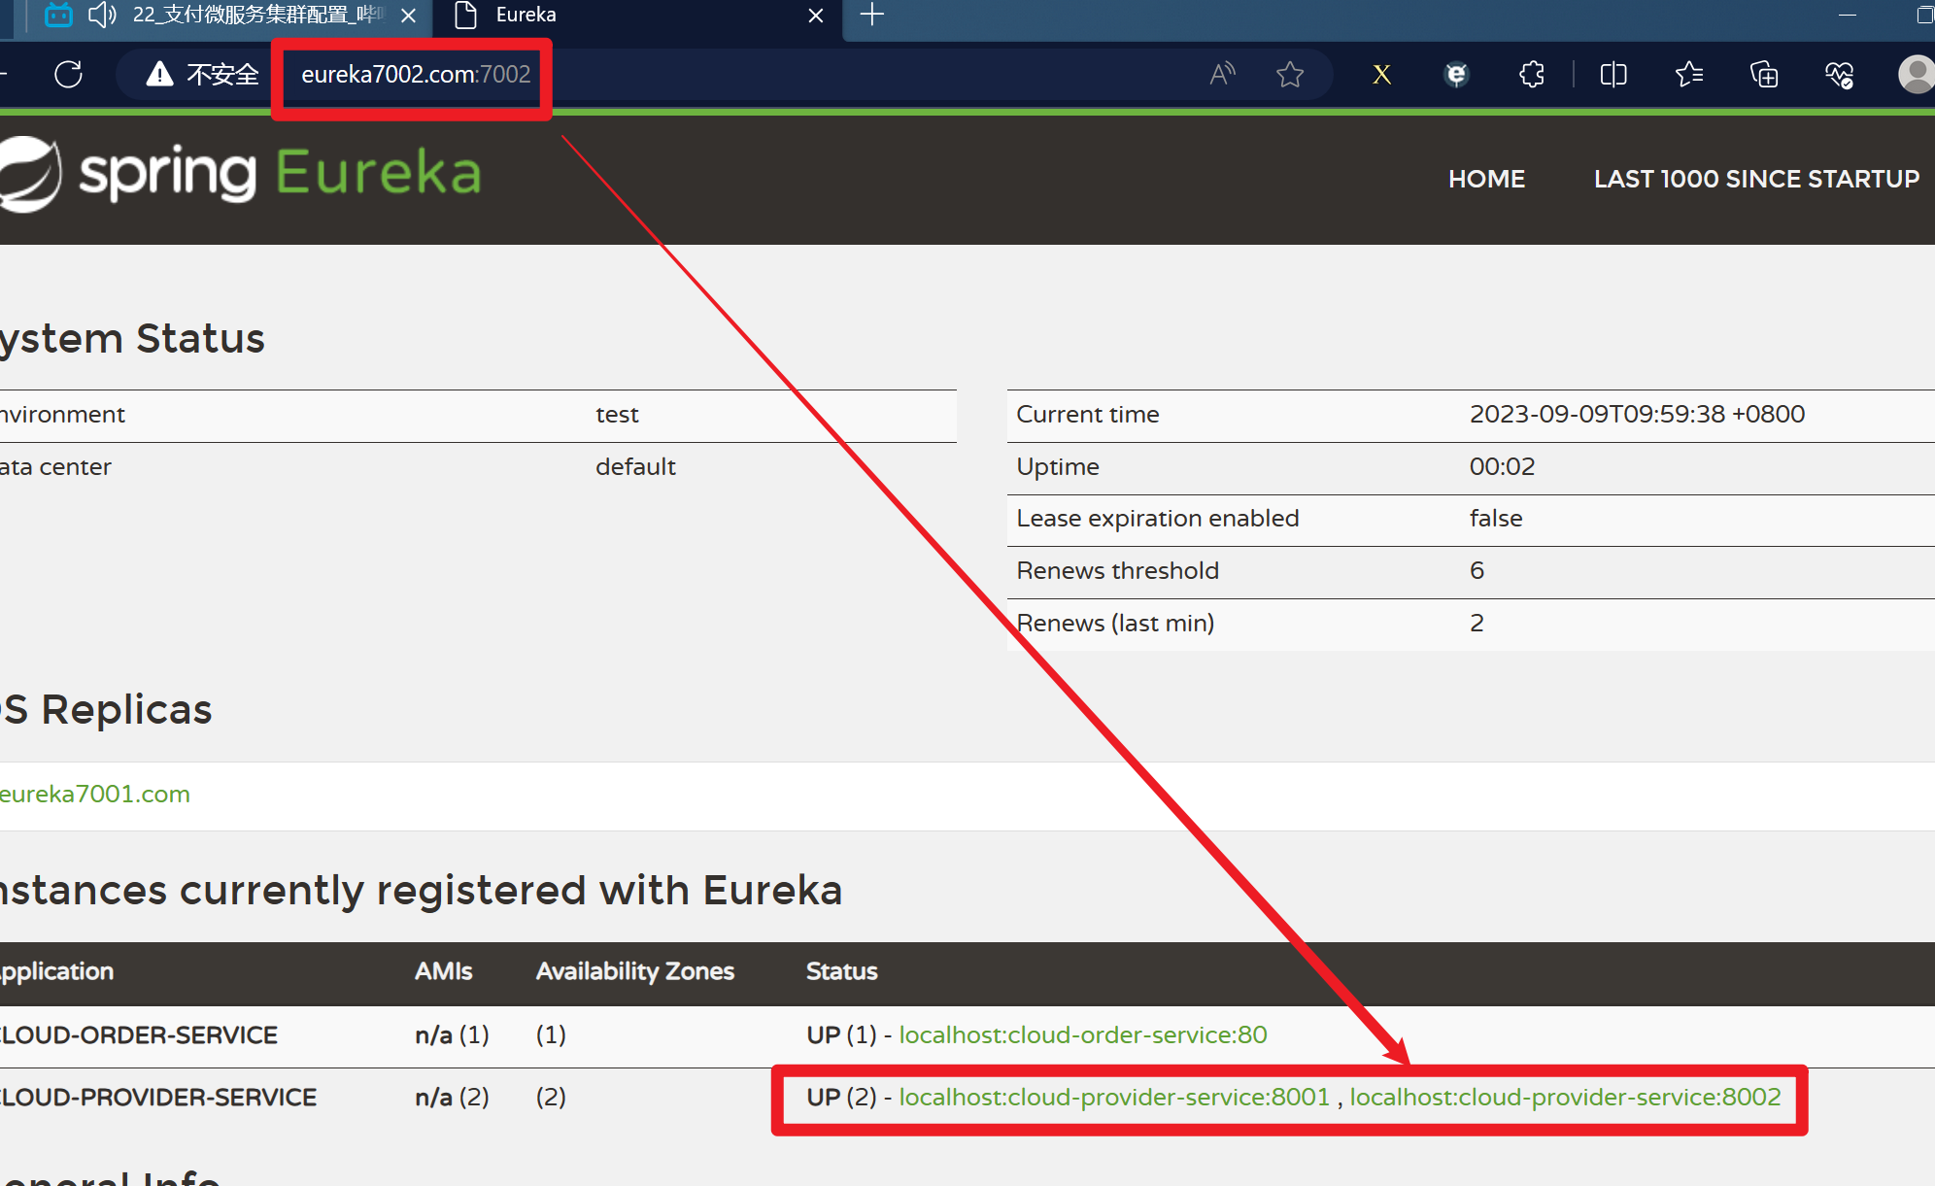Open the eureka7001.com replica link
Screen dimensions: 1935x1186
pos(94,794)
